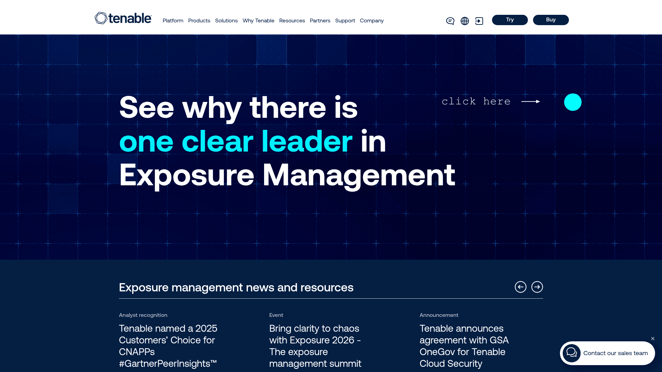The width and height of the screenshot is (662, 372).
Task: Open the Partners menu item
Action: click(320, 21)
